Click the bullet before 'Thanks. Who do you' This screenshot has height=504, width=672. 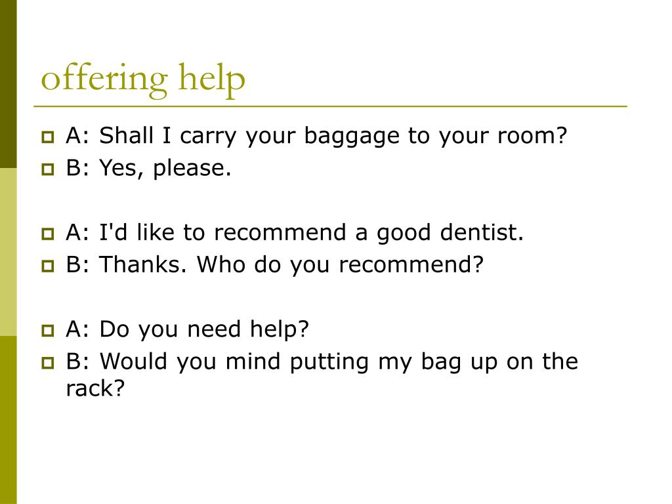click(47, 266)
